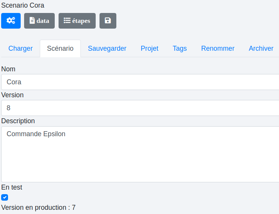The image size is (279, 214).
Task: Click the Description label
Action: pos(18,121)
